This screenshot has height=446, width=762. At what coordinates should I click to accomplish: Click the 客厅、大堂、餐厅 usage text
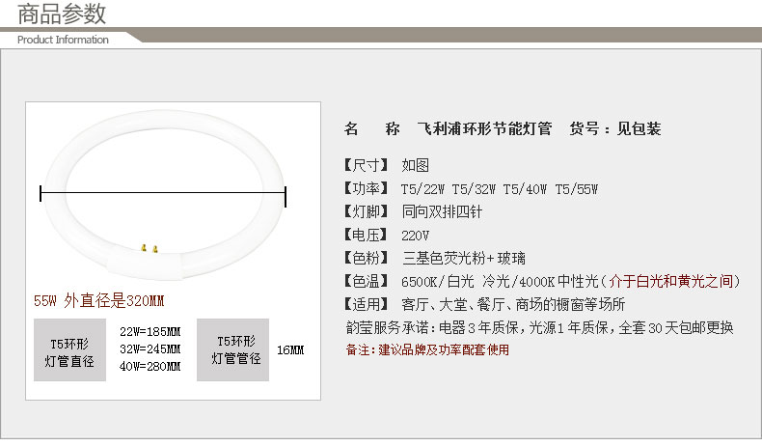pos(452,304)
